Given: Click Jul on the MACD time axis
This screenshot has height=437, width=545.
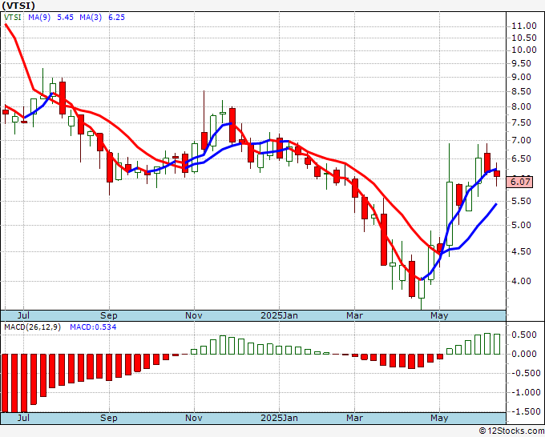Looking at the screenshot, I should click(x=23, y=418).
